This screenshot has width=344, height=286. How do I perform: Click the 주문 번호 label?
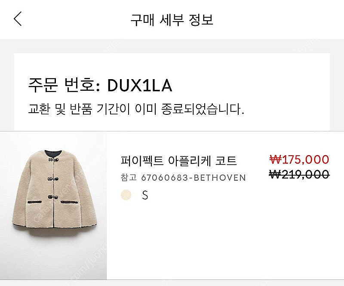tap(64, 86)
